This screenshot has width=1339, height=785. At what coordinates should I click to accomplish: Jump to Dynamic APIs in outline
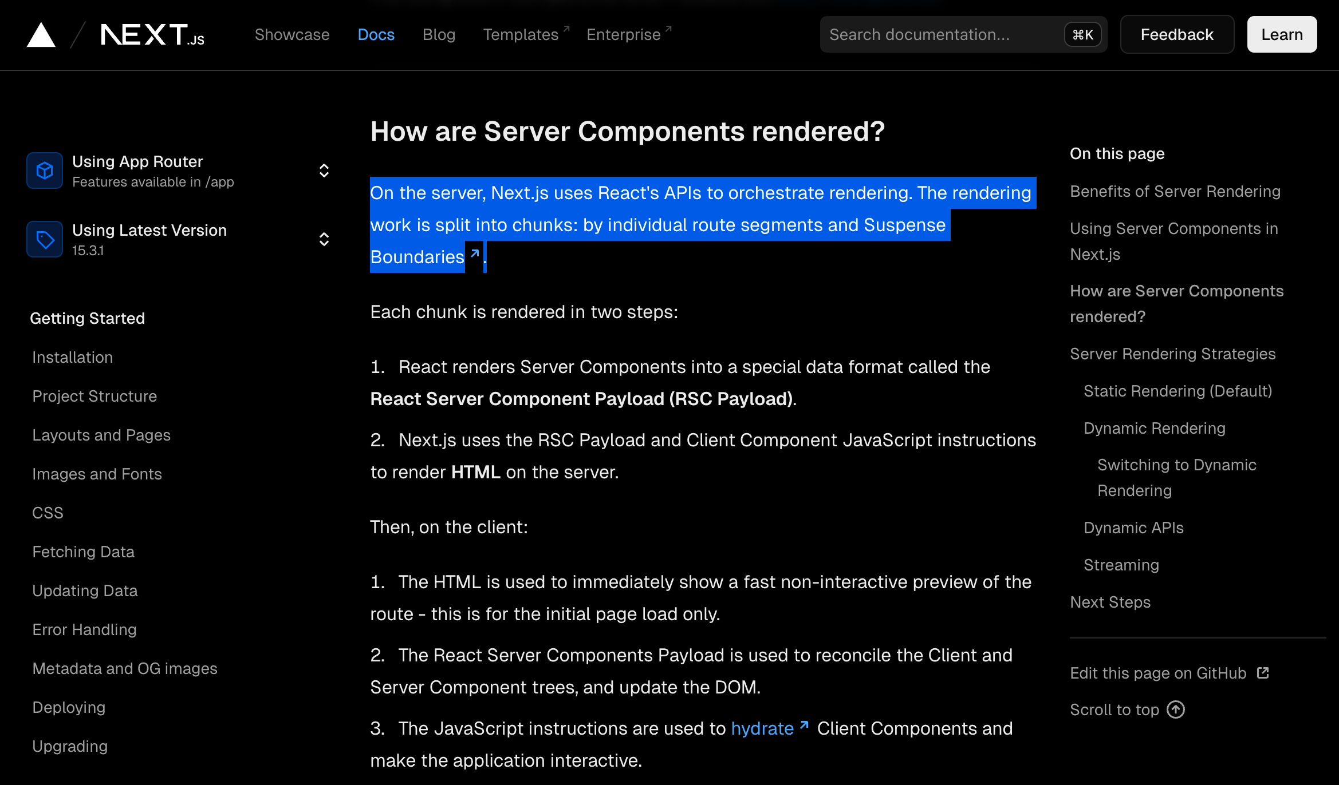click(1133, 528)
